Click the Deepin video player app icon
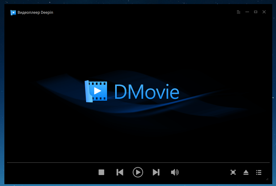Viewport: 276px width, 186px height. 13,13
